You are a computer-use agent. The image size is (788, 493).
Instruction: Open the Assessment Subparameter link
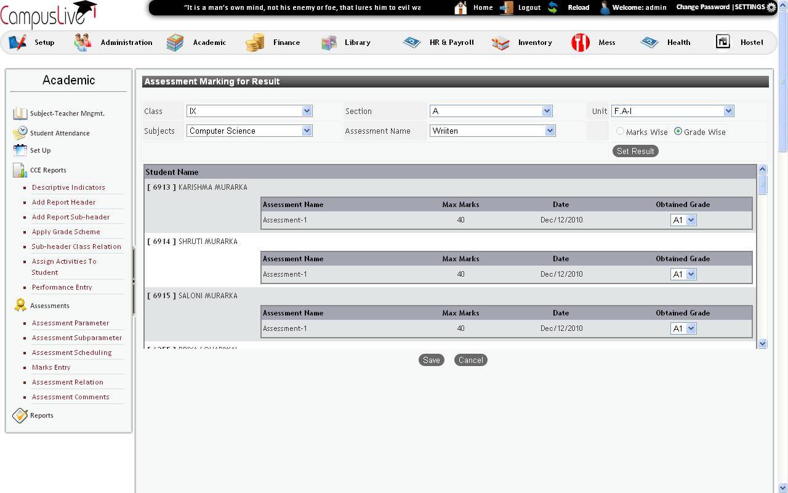coord(77,338)
